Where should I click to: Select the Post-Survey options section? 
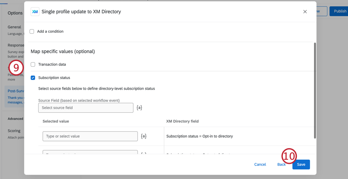pyautogui.click(x=16, y=91)
